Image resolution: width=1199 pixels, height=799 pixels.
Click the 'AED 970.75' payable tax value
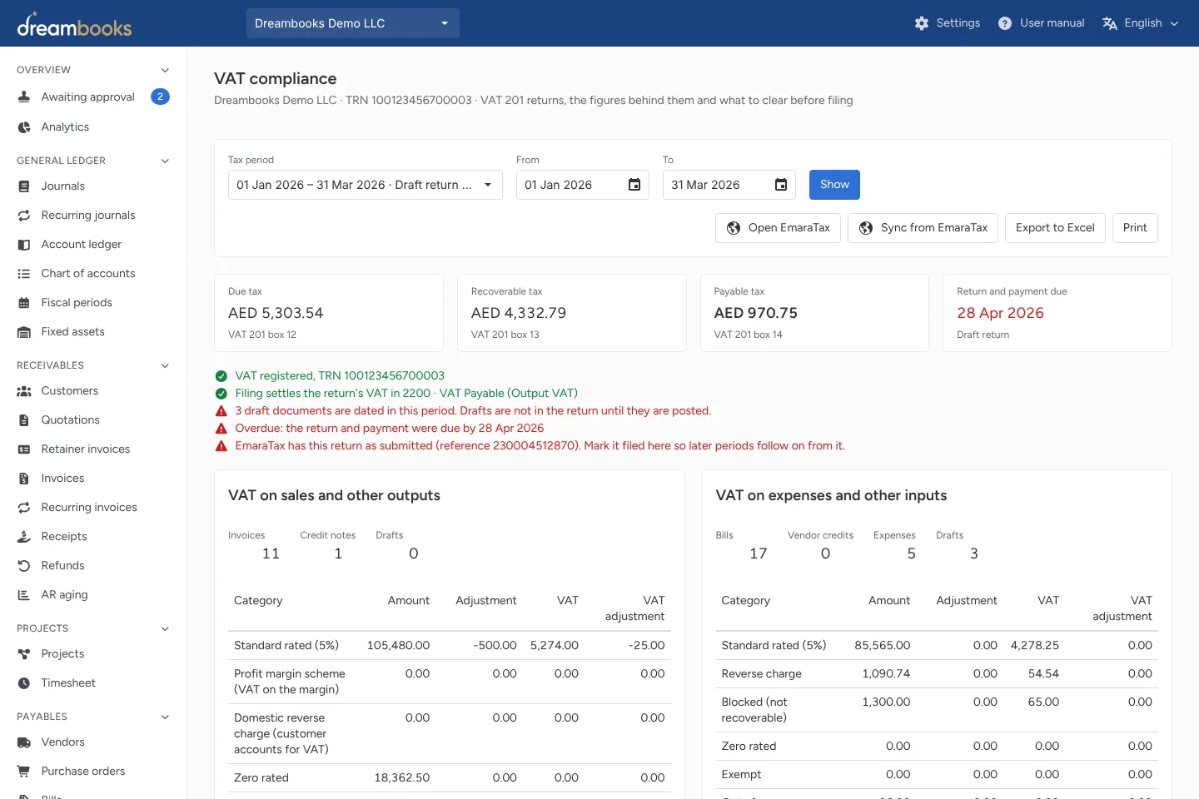pos(756,313)
